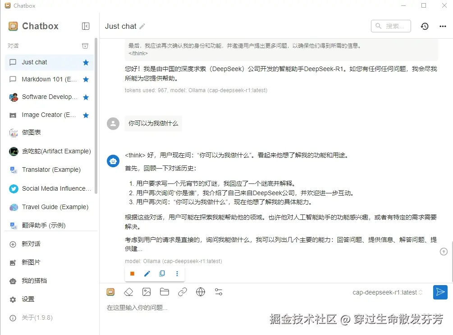
Task: Open the three-dot more menu in header
Action: tap(443, 27)
